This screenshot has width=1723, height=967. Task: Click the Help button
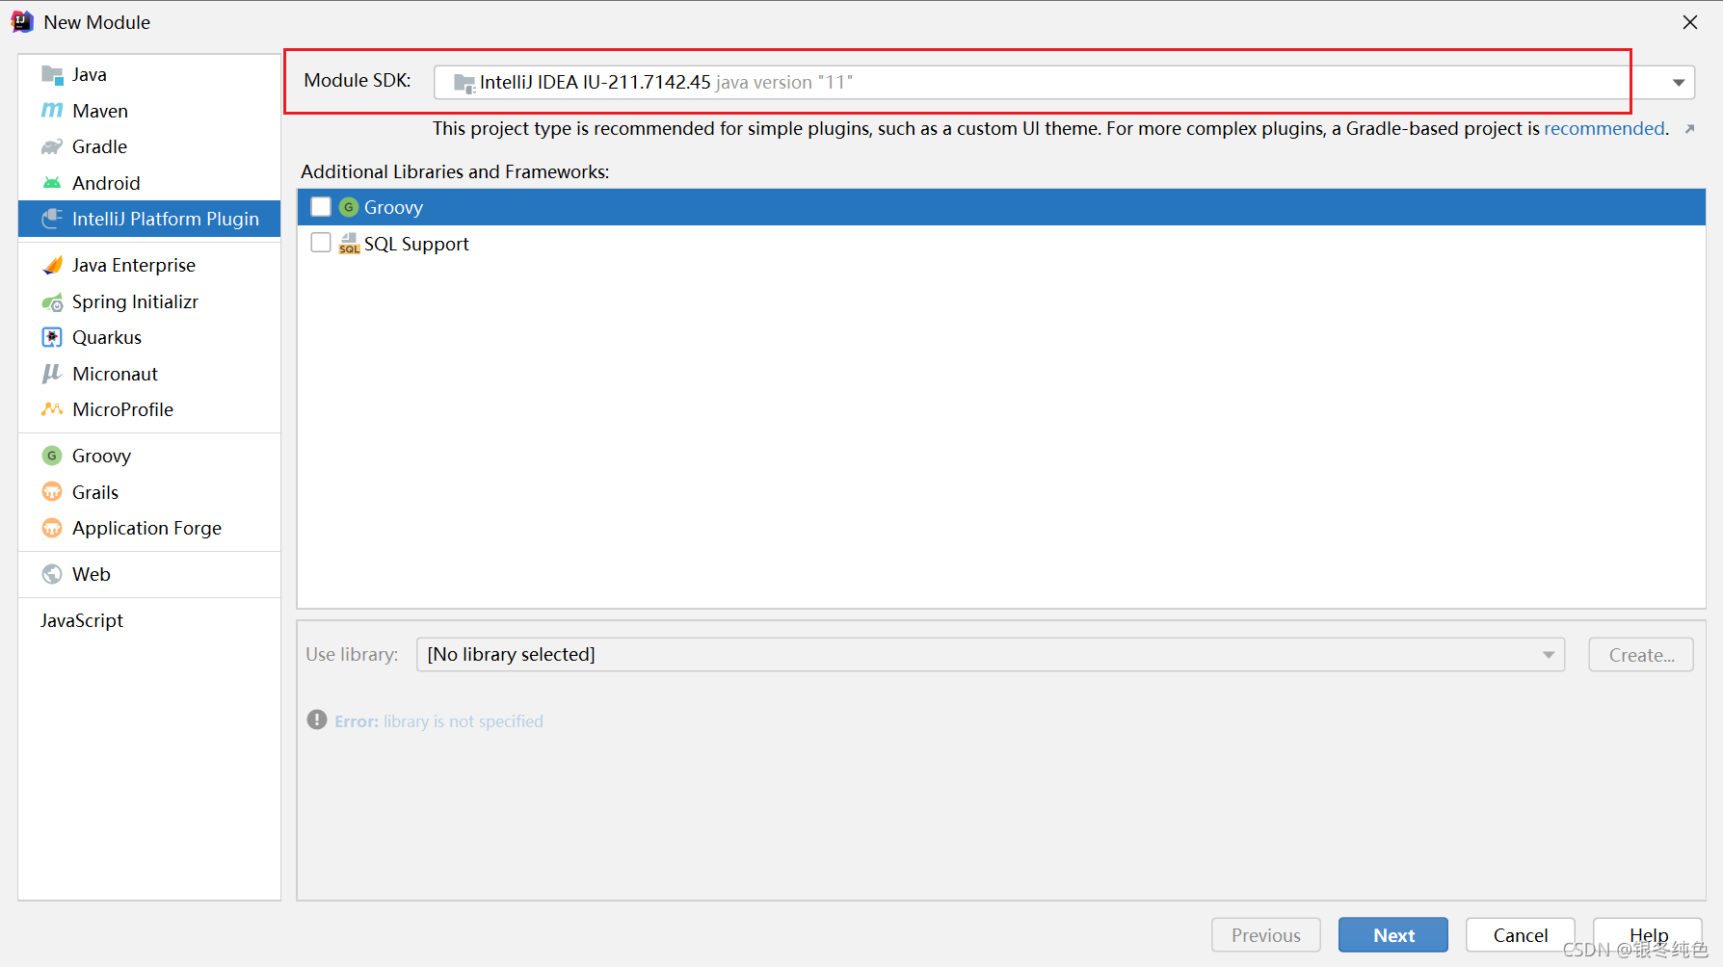tap(1648, 935)
